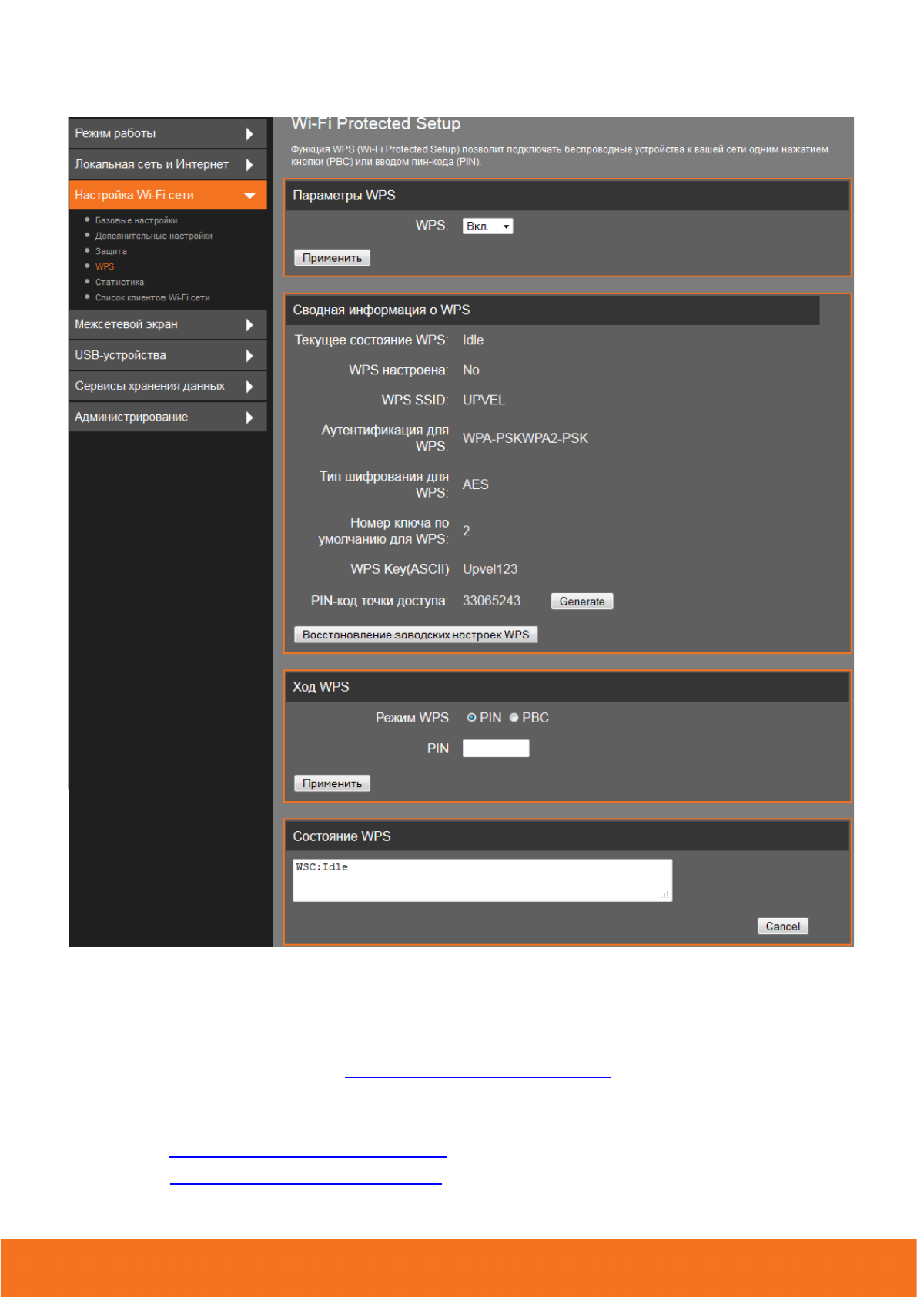
Task: Select the PIN radio button
Action: tap(471, 718)
